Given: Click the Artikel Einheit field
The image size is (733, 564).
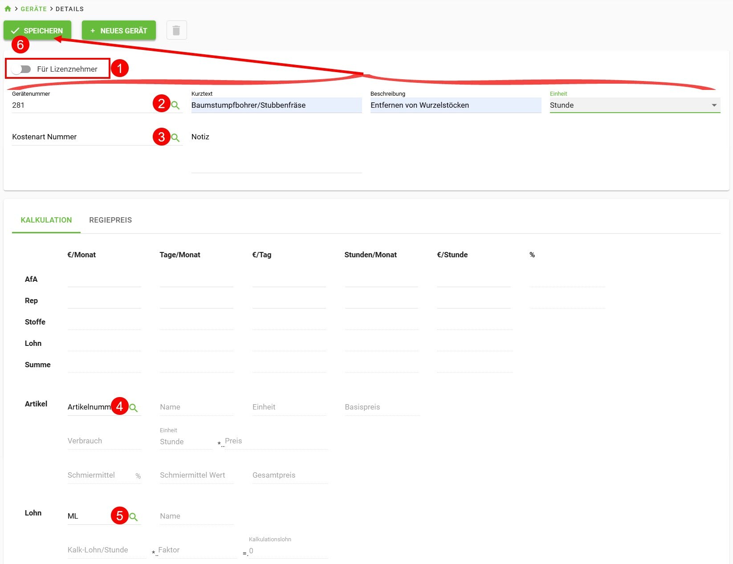Looking at the screenshot, I should tap(289, 407).
